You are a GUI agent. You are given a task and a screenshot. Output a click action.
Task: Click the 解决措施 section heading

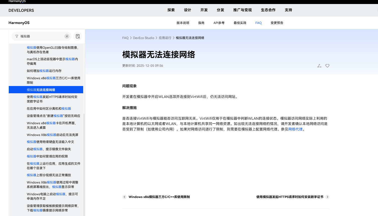(130, 108)
